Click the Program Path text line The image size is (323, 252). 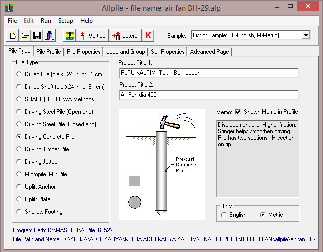click(63, 230)
